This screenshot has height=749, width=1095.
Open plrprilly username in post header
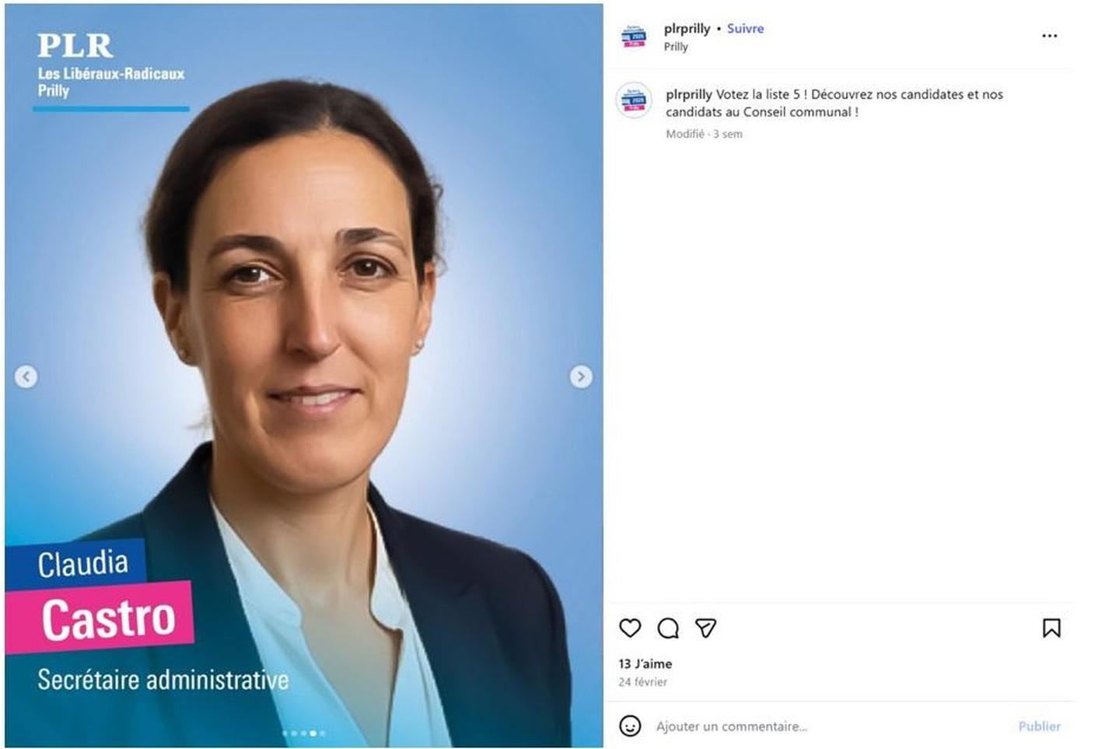(x=687, y=28)
